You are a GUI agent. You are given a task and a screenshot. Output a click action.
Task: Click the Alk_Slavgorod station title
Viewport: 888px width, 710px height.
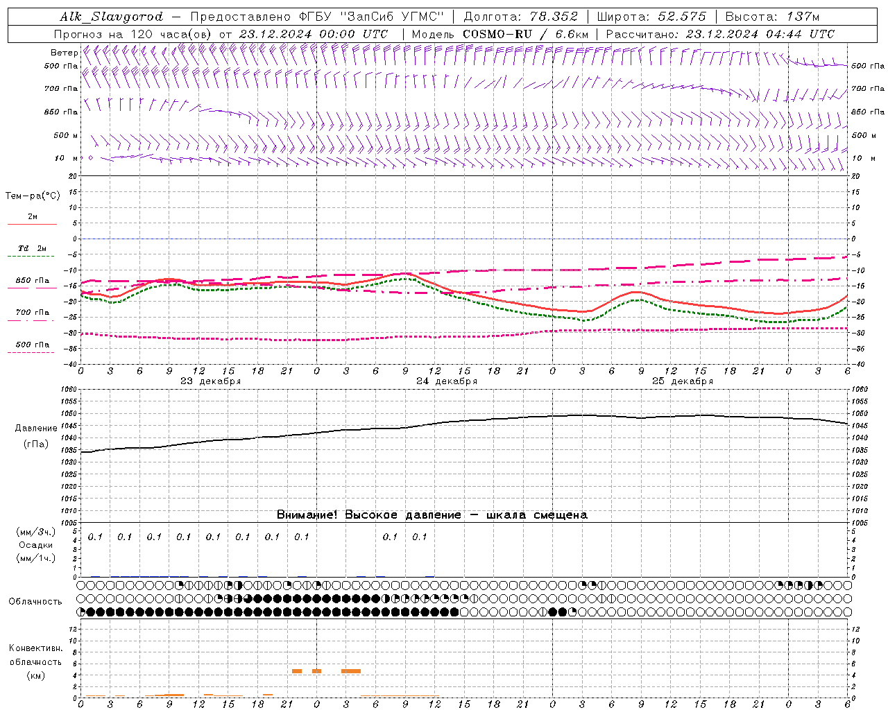click(111, 17)
